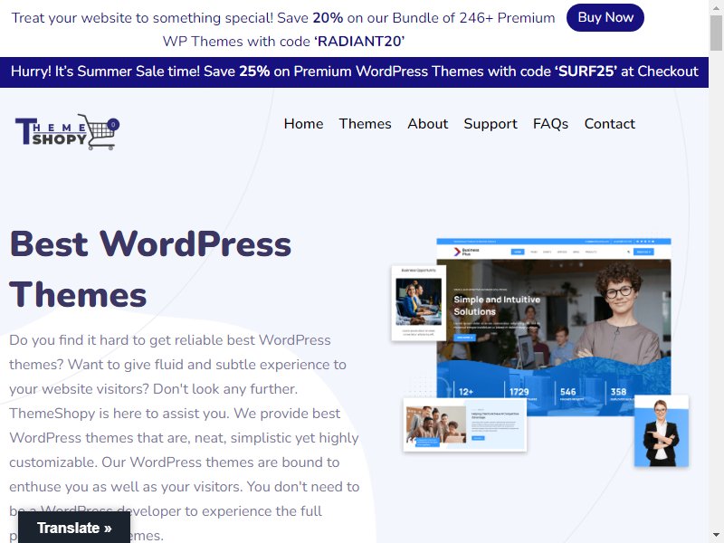The image size is (724, 543).
Task: Click the businesswoman pointing thumbnail
Action: point(662,431)
